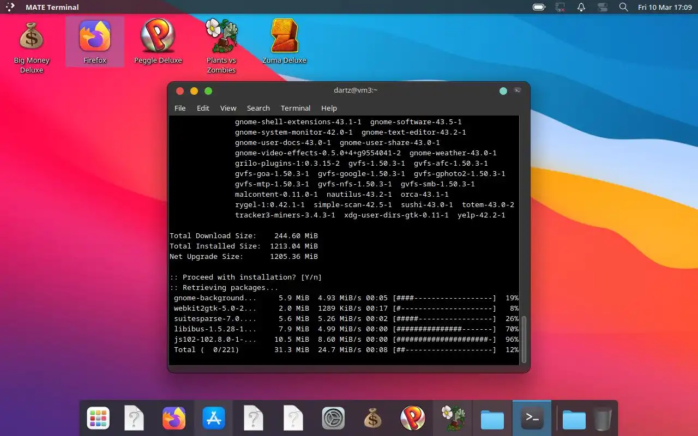Image resolution: width=698 pixels, height=436 pixels.
Task: Open the App Store icon in dock
Action: click(x=214, y=419)
